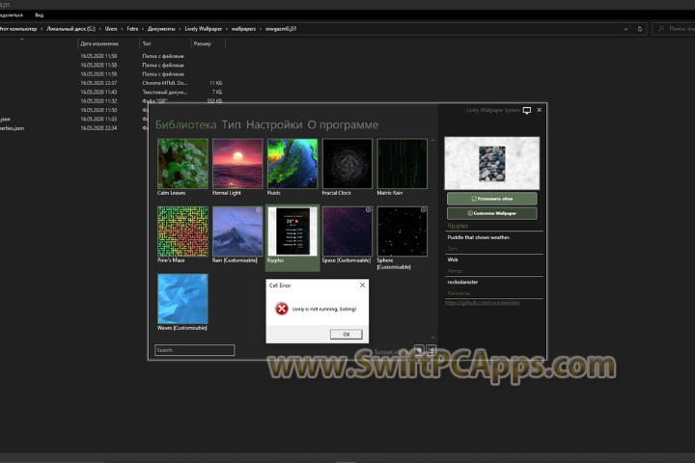
Task: Select the Eternal Light wallpaper thumbnail
Action: click(237, 164)
